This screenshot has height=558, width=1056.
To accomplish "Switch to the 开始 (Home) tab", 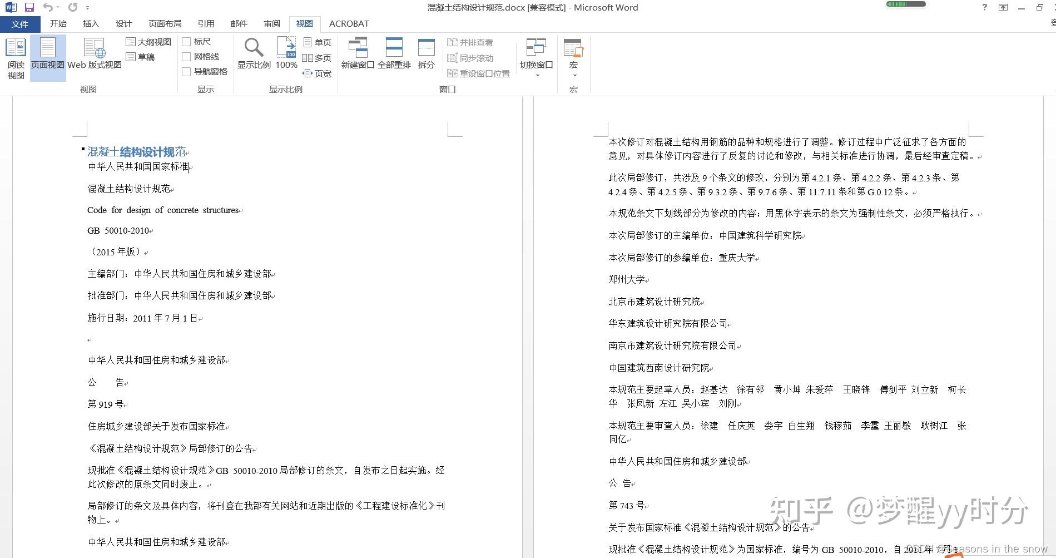I will pyautogui.click(x=58, y=24).
